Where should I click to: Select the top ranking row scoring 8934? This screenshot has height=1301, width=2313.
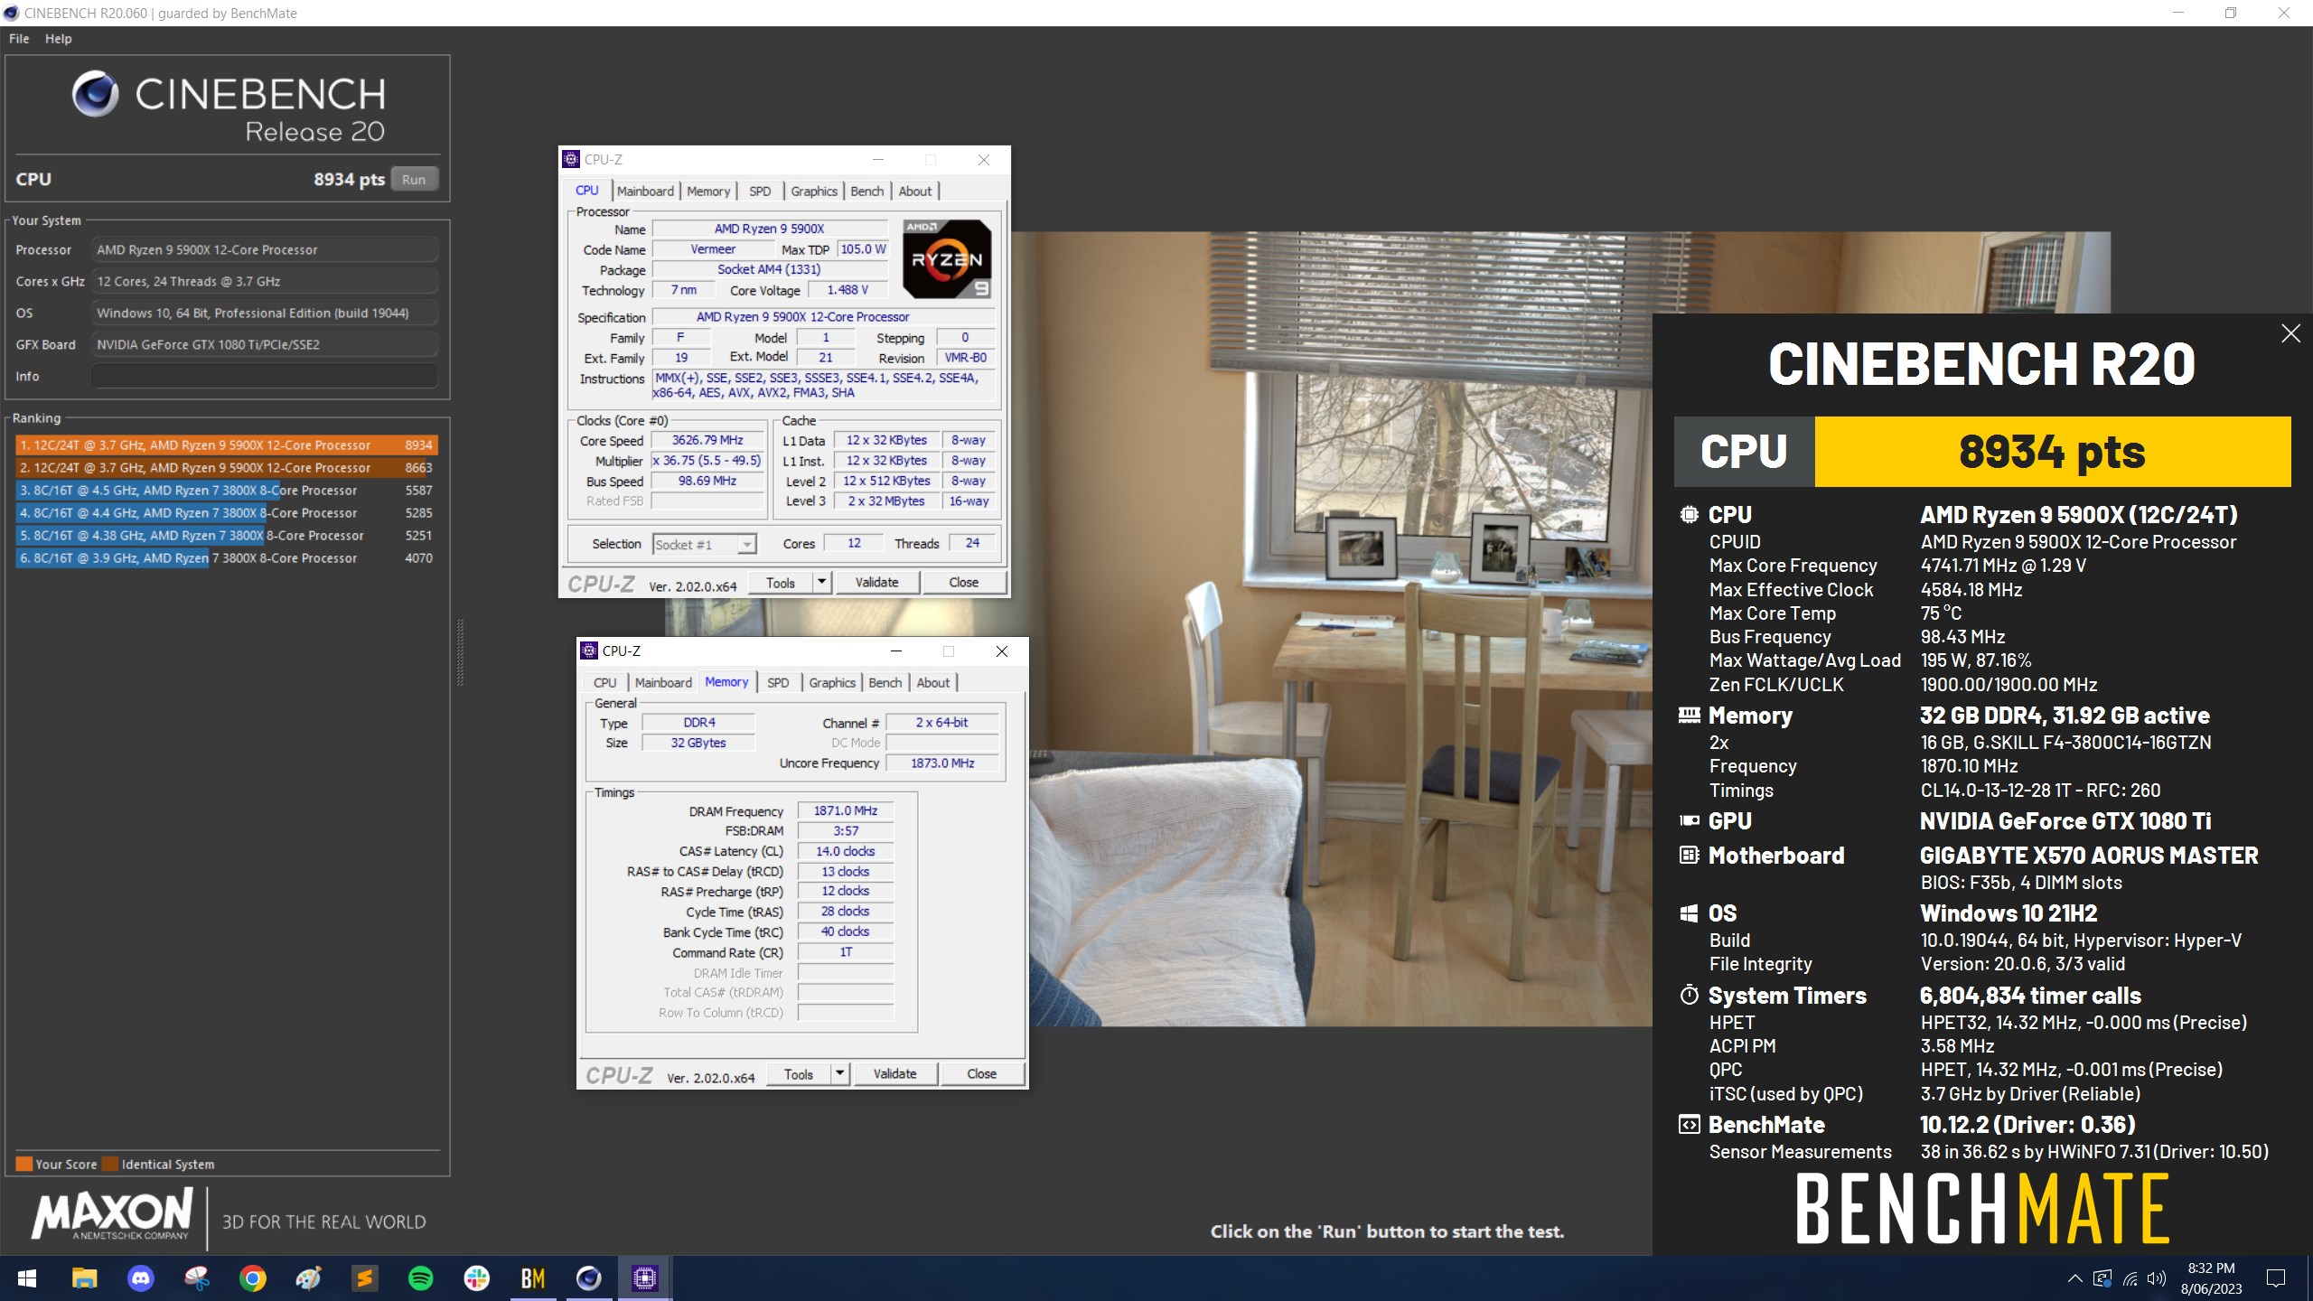point(227,445)
